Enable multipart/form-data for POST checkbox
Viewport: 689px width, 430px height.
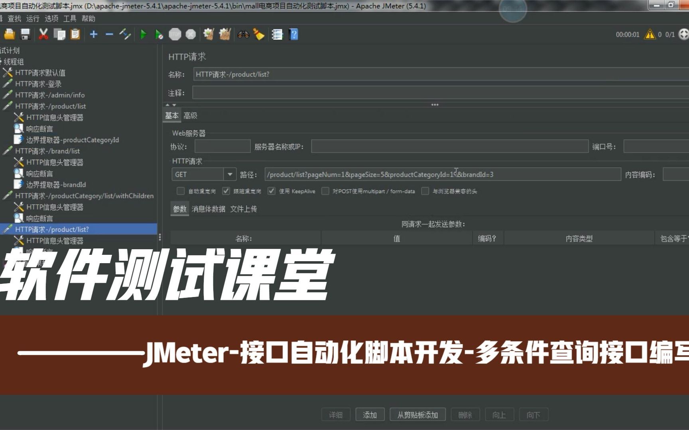point(325,191)
